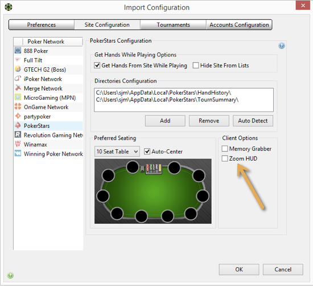
Task: Click the Winning Poker Network icon
Action: 18,153
